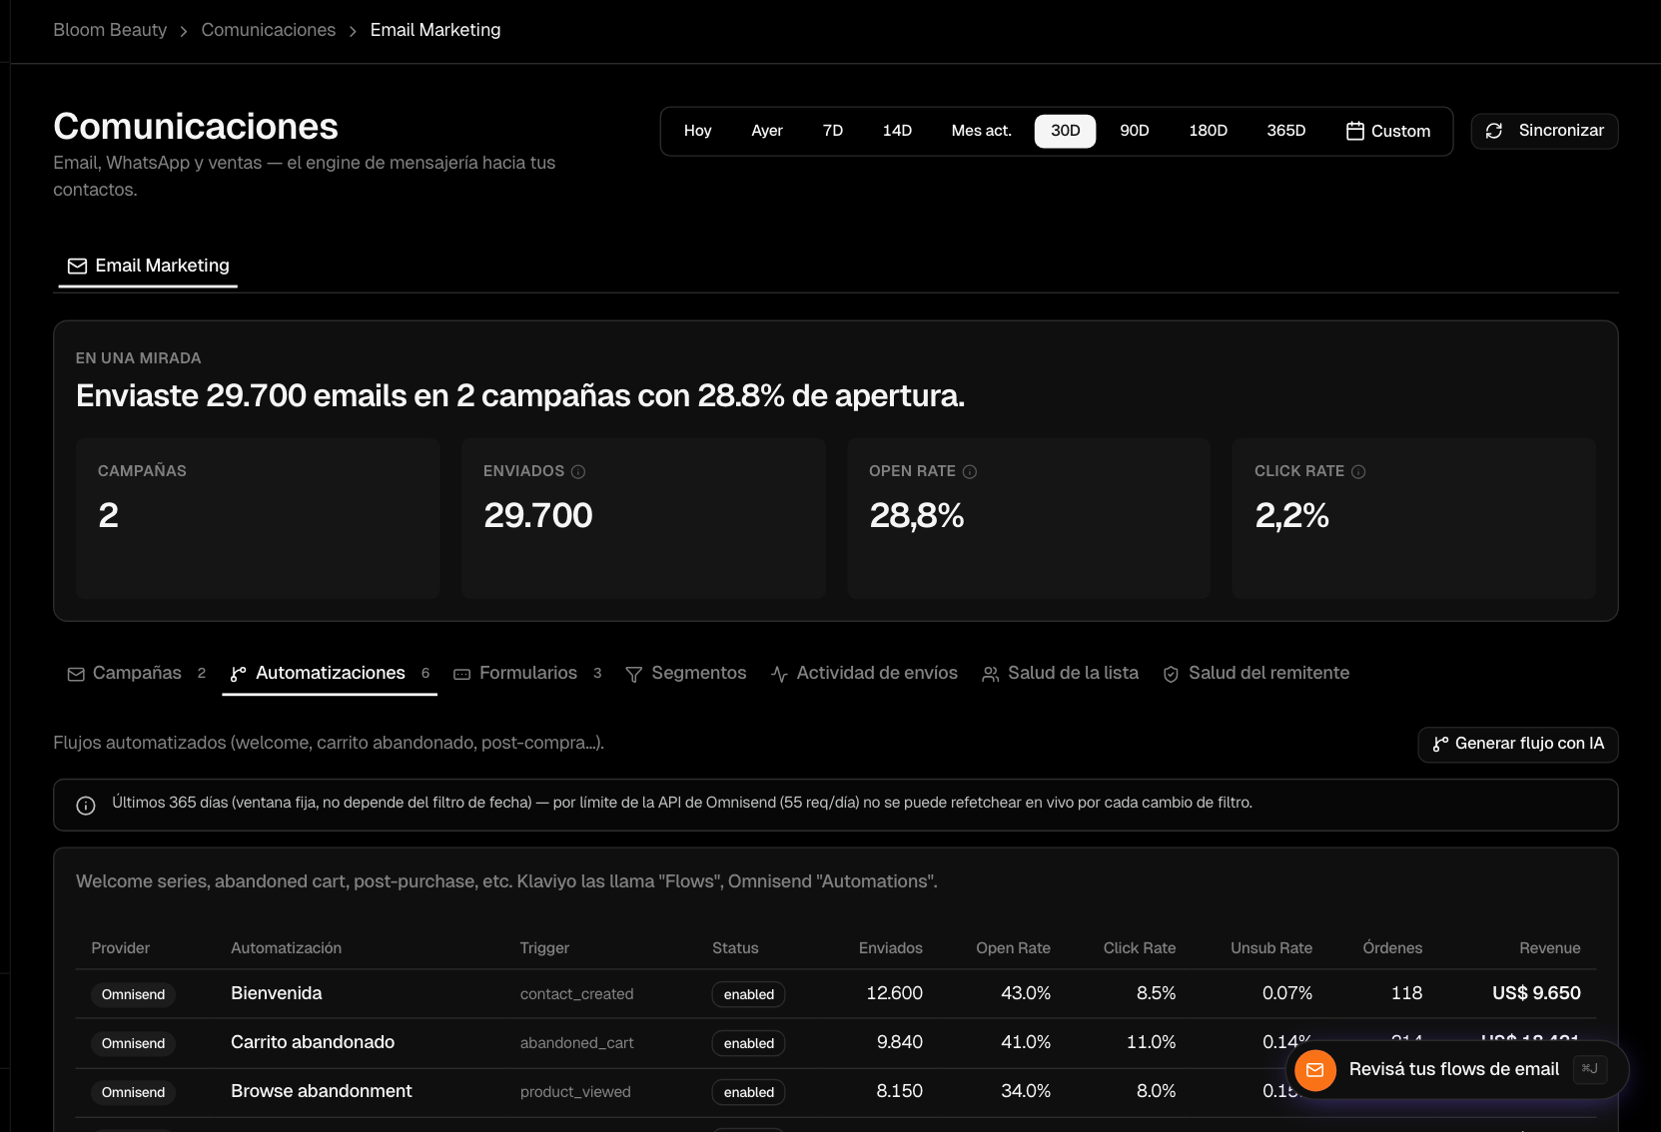Click the Click Rate 2,2% card
The image size is (1661, 1132).
tap(1414, 518)
